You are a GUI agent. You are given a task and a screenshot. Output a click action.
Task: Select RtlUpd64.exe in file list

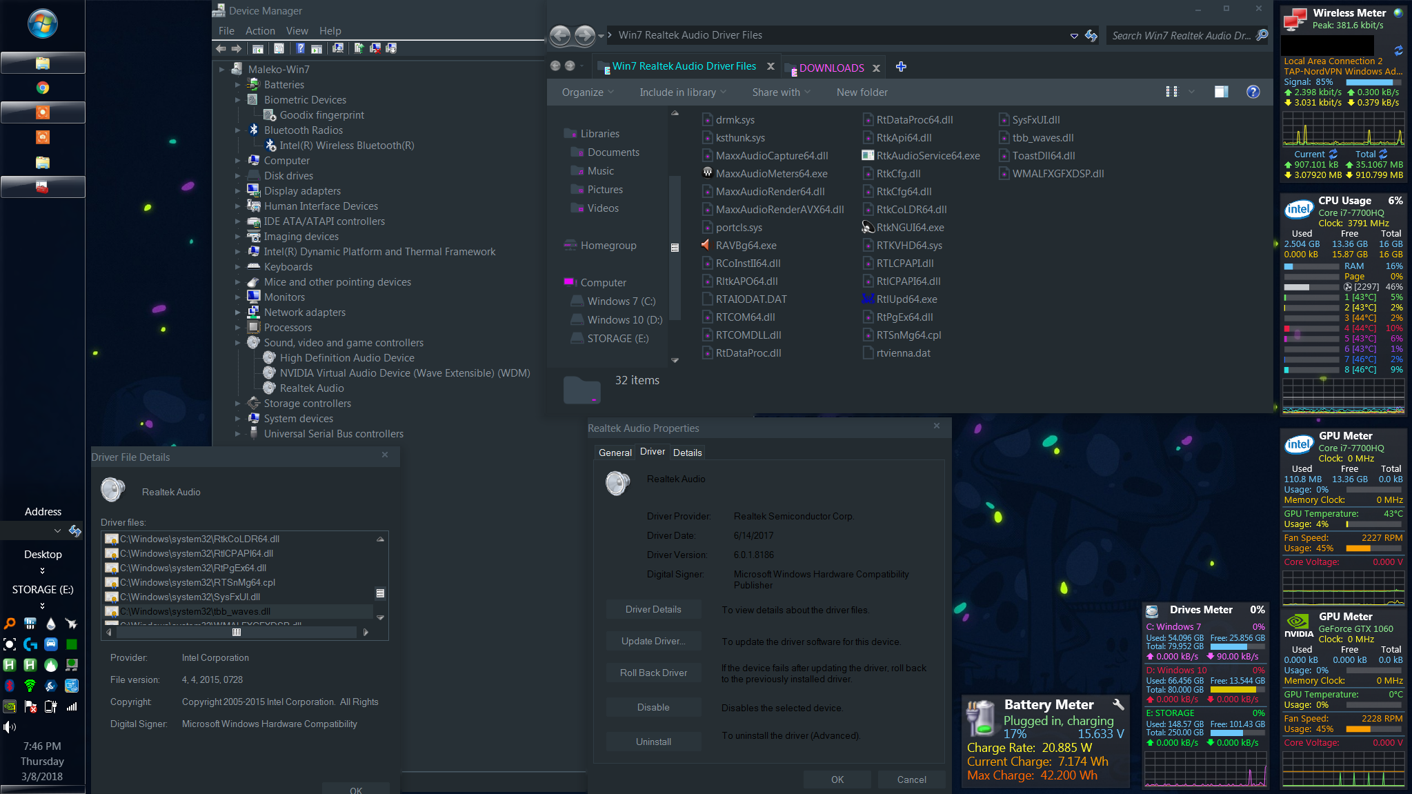[899, 299]
